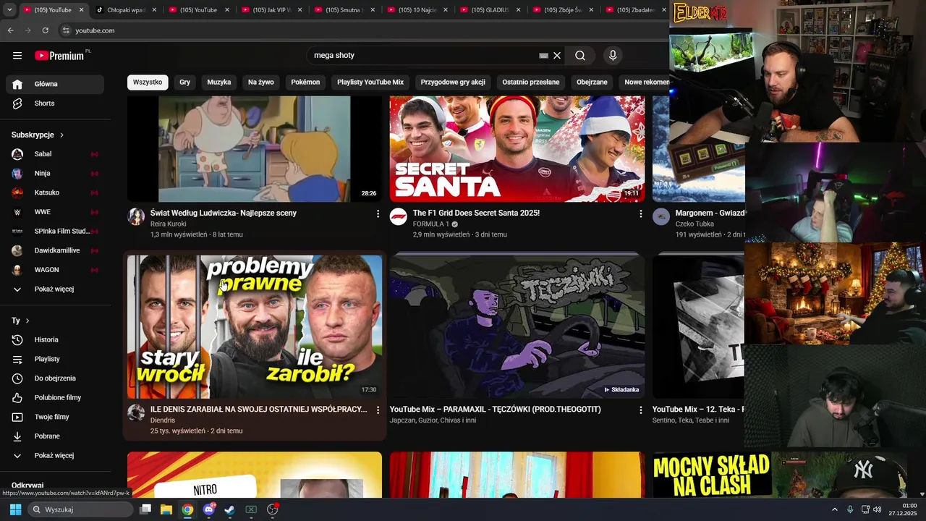
Task: Focus the browser address bar
Action: pyautogui.click(x=362, y=30)
